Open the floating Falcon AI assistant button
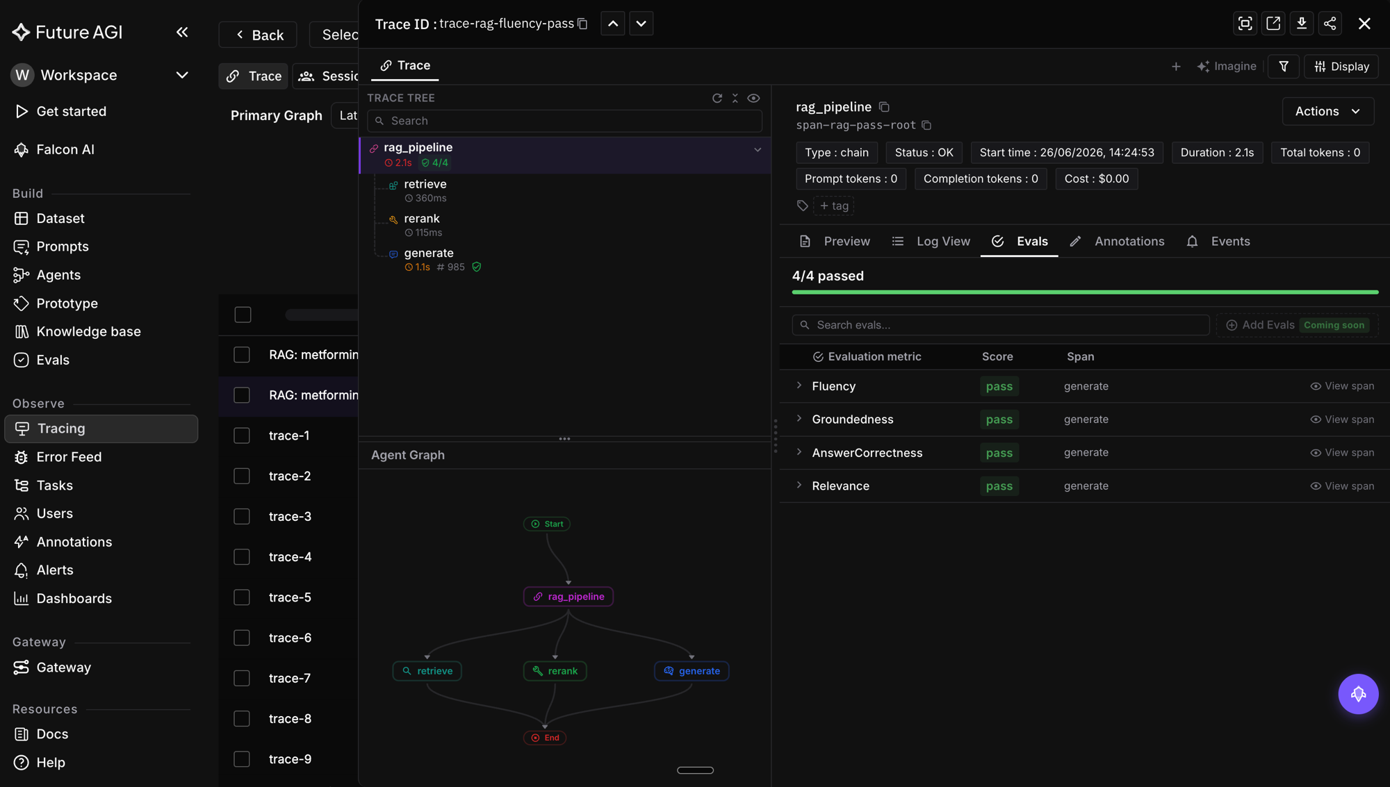This screenshot has width=1390, height=787. point(1358,693)
